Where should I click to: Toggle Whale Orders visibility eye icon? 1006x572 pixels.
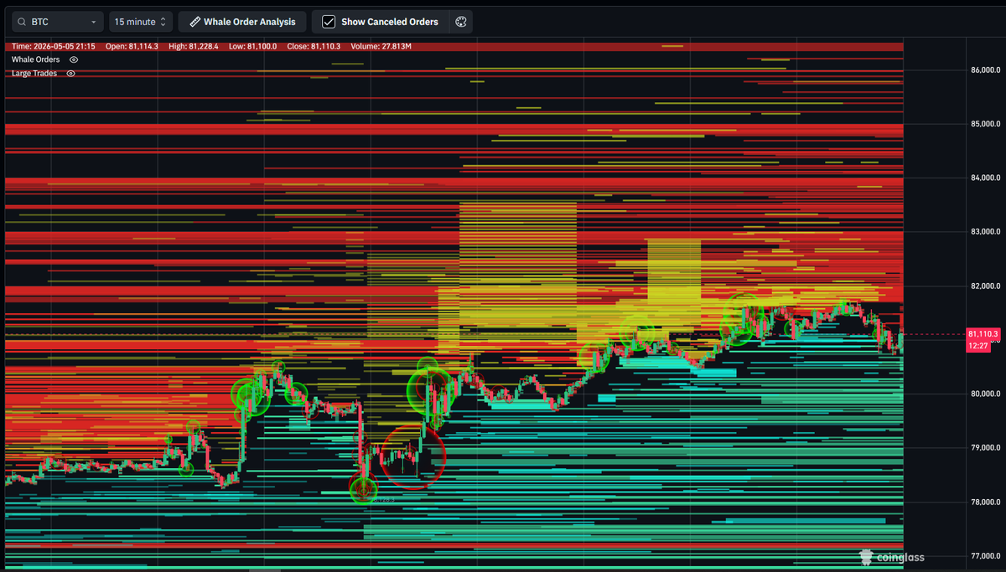coord(74,60)
